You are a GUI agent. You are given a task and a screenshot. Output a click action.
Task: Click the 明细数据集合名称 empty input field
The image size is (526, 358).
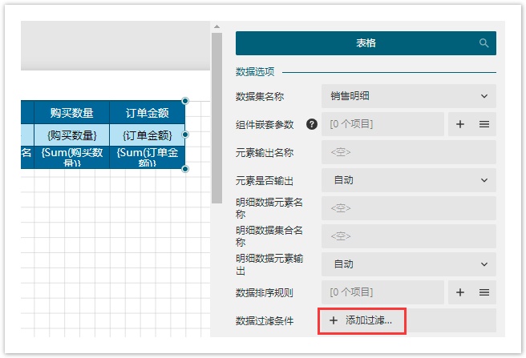409,236
